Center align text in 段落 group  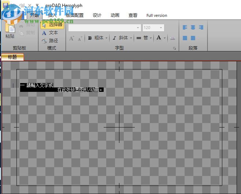tap(193, 28)
